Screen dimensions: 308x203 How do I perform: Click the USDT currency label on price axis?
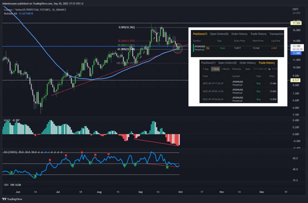pyautogui.click(x=295, y=9)
